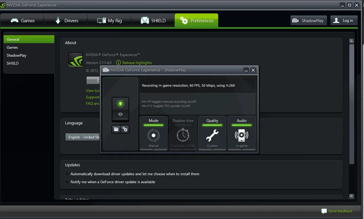Viewport: 364px width, 219px height.
Task: Click the FAQ link in About
Action: coord(93,104)
